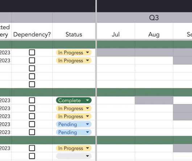Select the Dependency? column header
Viewport: 192px width, 161px height.
coord(32,35)
